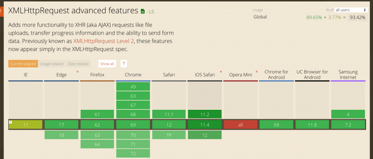Open the question mark help button
The image size is (373, 159).
[124, 63]
